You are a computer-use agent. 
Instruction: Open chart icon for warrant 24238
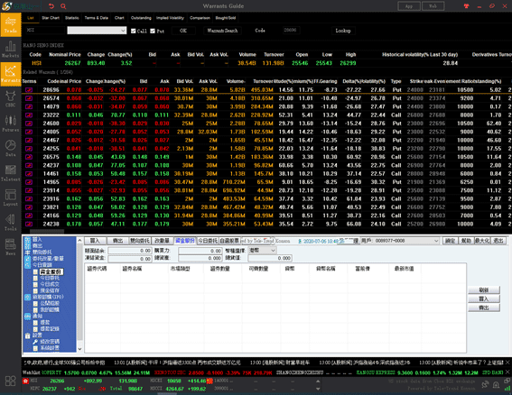pyautogui.click(x=29, y=224)
